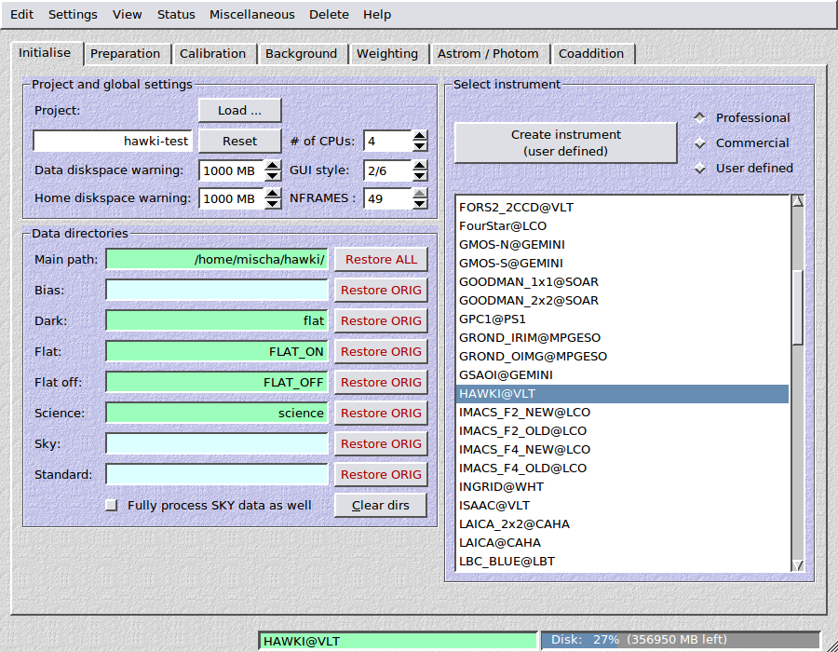The width and height of the screenshot is (838, 652).
Task: Increase the number of CPUs with up arrow
Action: 420,136
